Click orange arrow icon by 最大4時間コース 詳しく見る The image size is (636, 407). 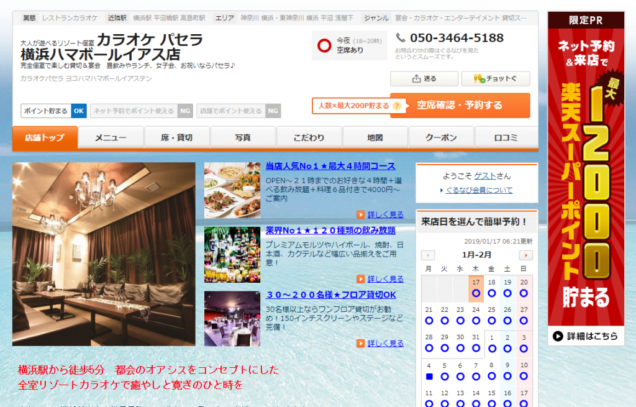[x=361, y=214]
